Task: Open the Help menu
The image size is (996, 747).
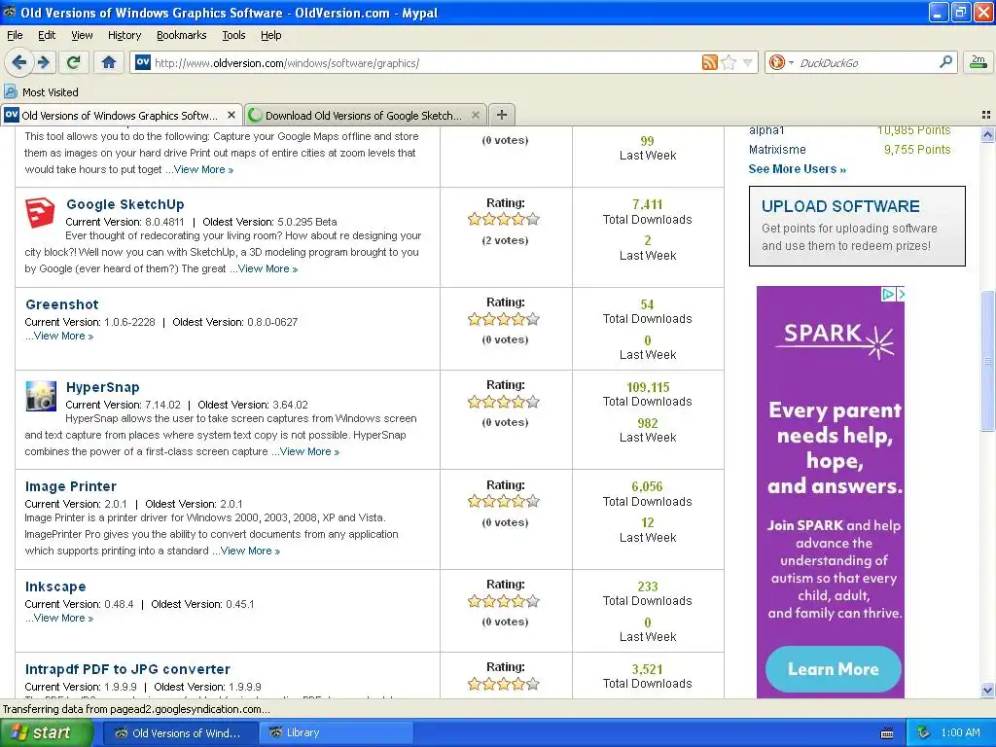Action: coord(271,35)
